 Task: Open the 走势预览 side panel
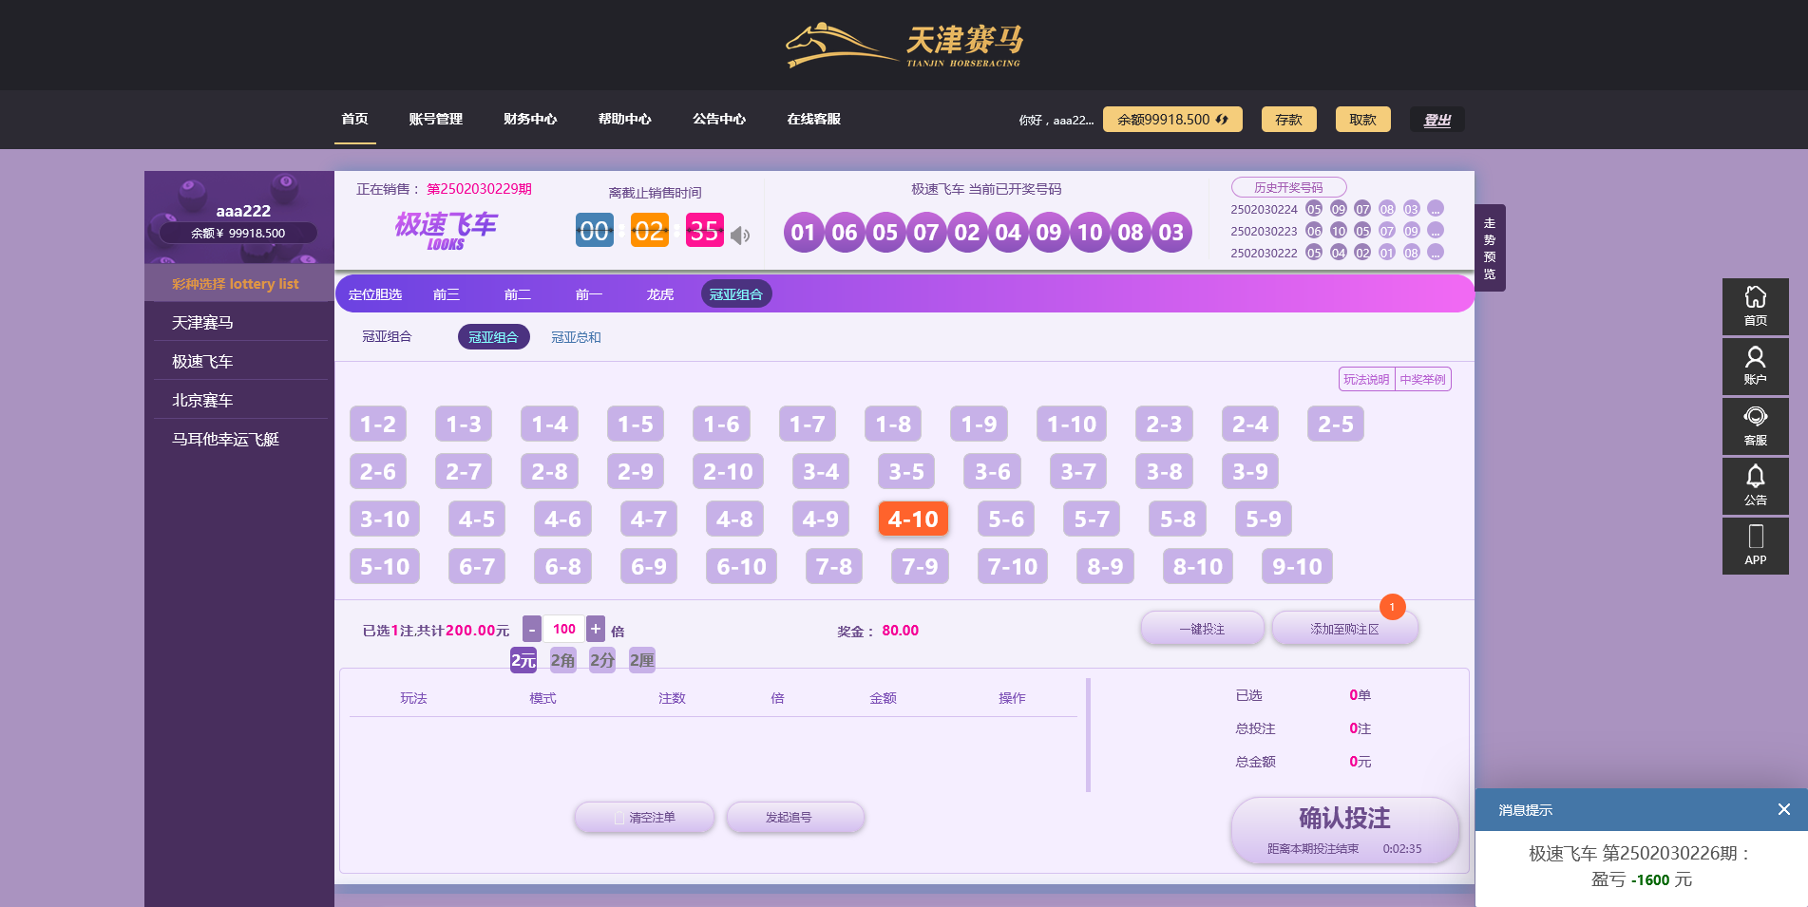[1488, 247]
